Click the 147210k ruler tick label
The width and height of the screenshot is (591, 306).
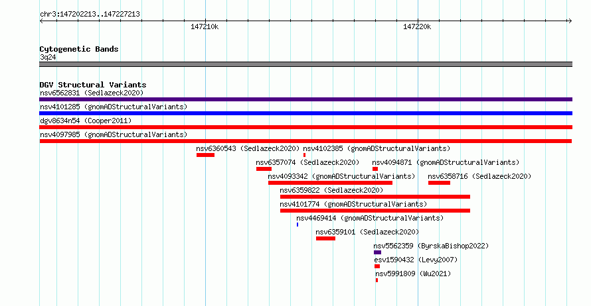(x=205, y=27)
